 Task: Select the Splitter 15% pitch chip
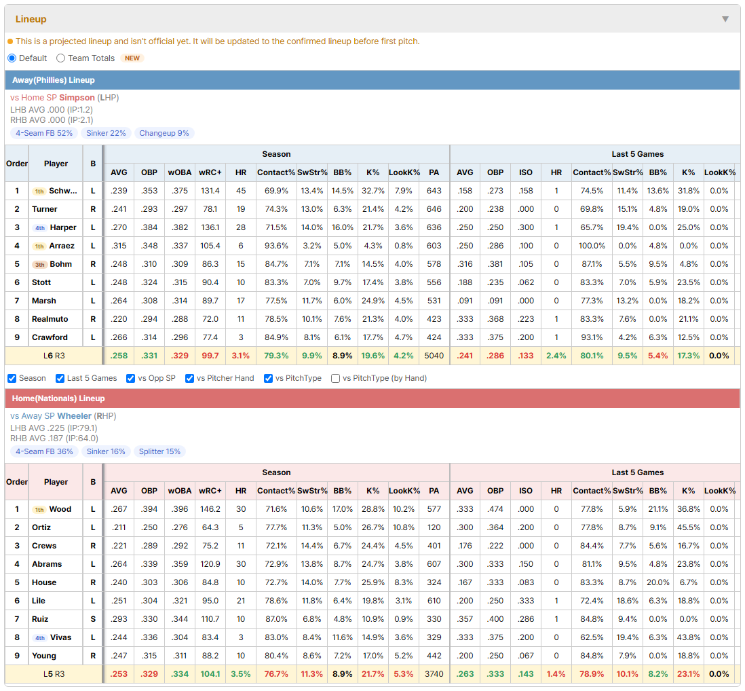click(159, 451)
